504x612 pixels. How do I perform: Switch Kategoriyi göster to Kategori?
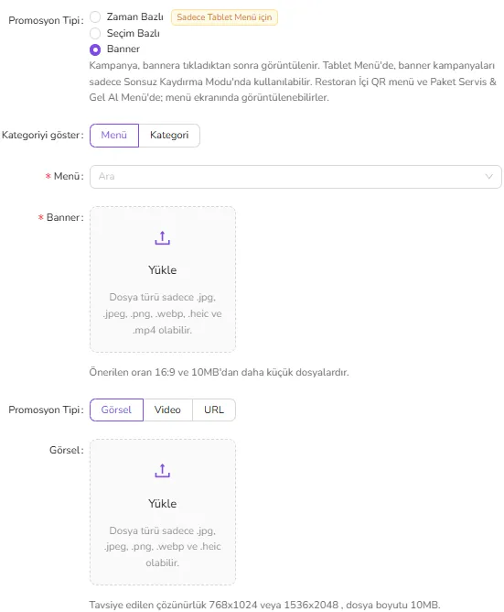[x=169, y=136]
